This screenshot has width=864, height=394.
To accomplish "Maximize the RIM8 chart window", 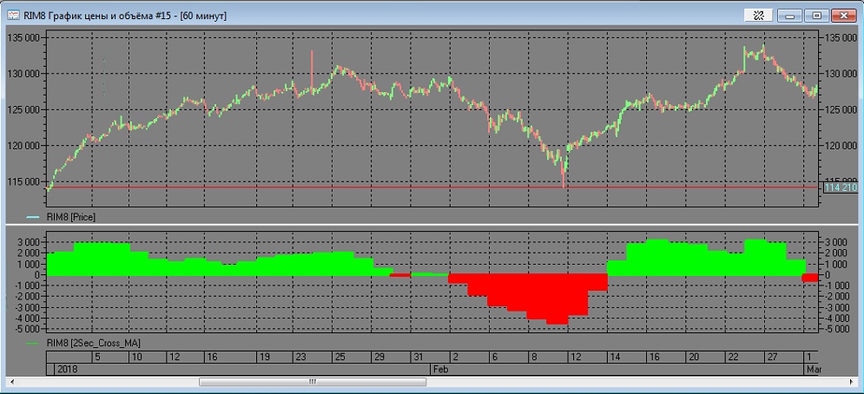I will click(816, 15).
